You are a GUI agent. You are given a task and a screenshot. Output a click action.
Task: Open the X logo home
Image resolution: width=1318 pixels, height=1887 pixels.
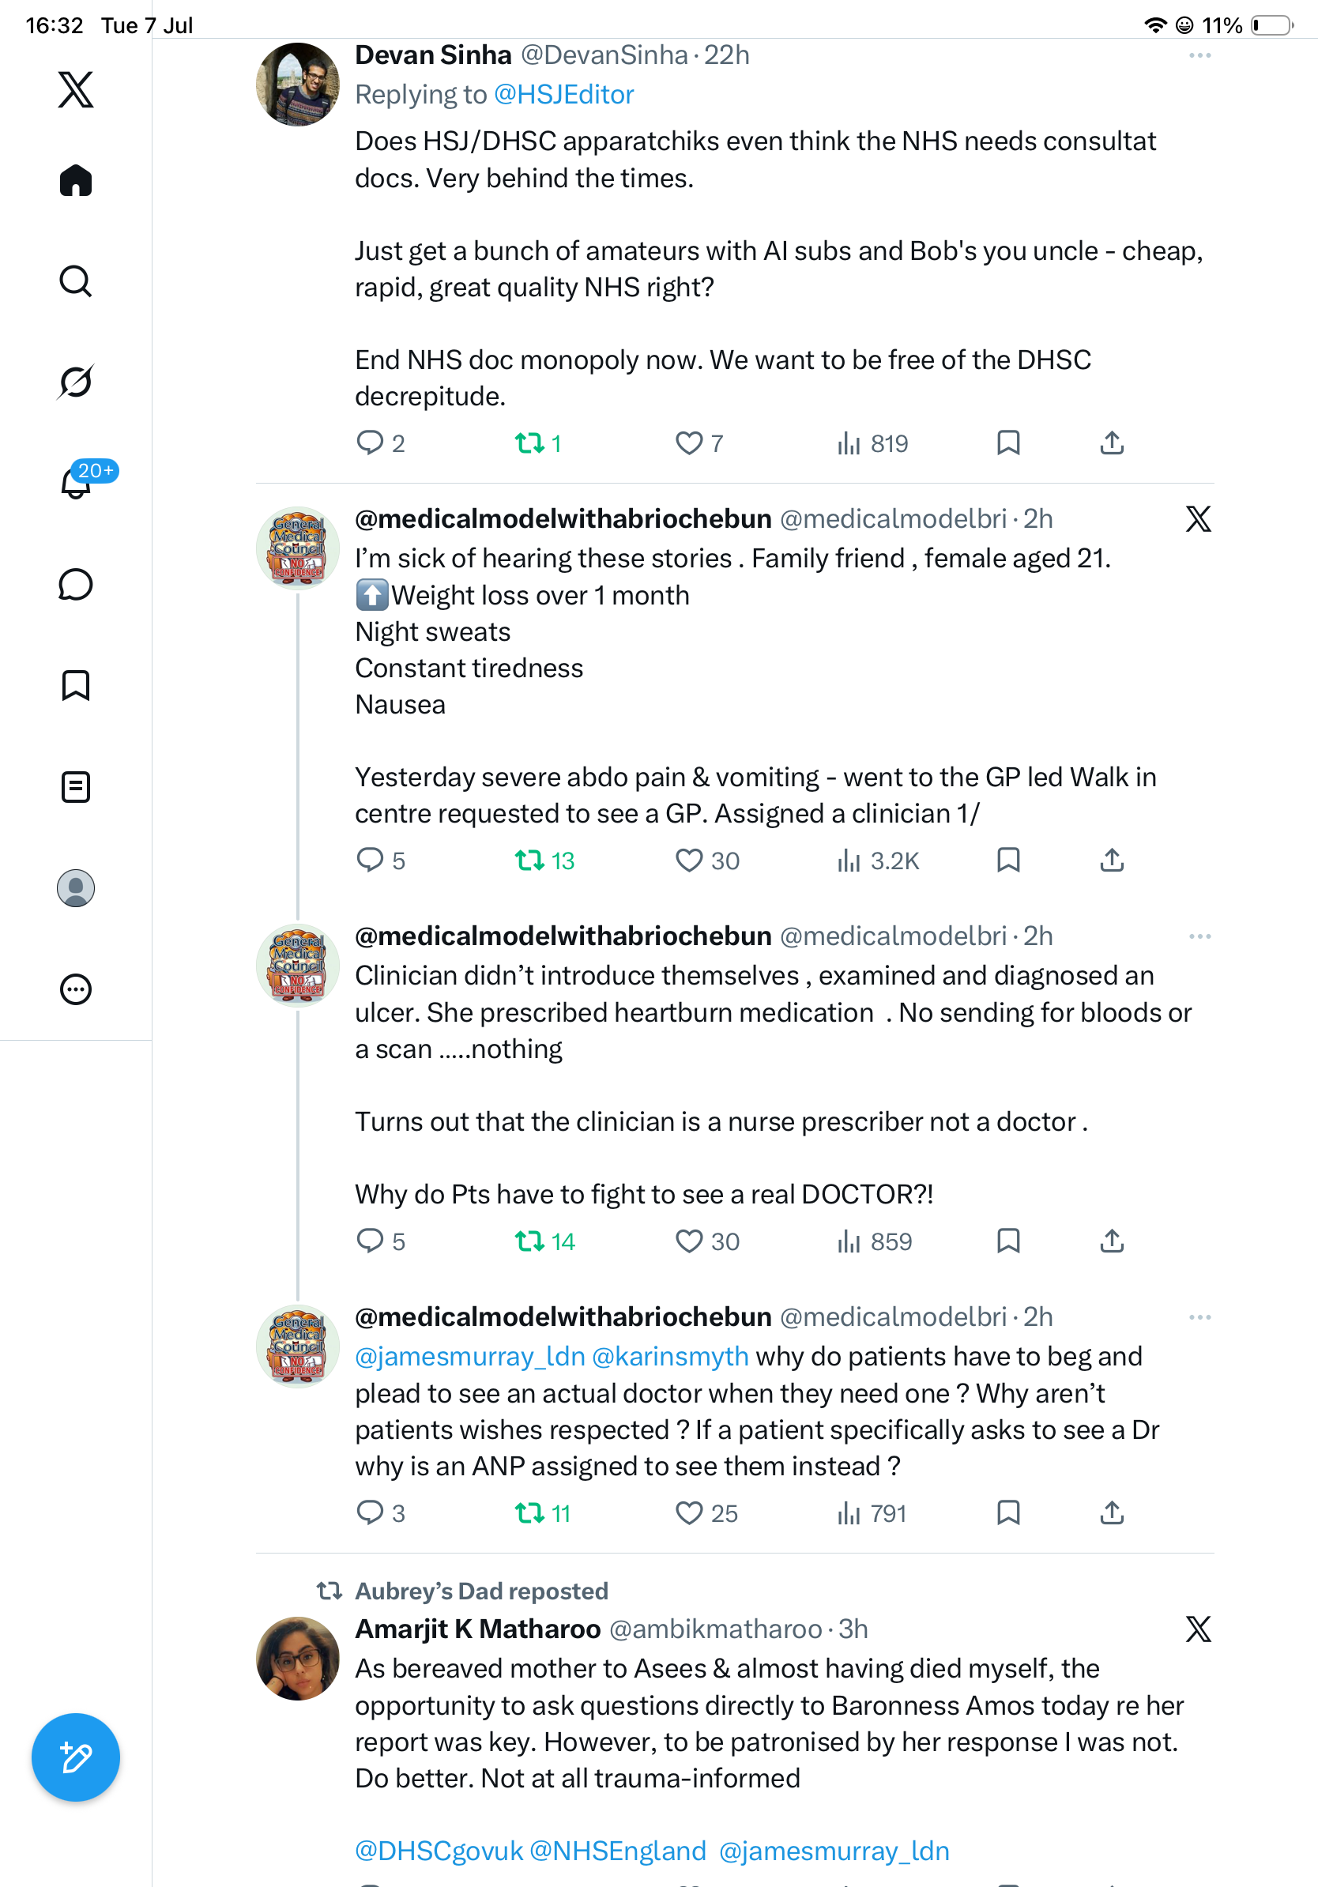(76, 89)
